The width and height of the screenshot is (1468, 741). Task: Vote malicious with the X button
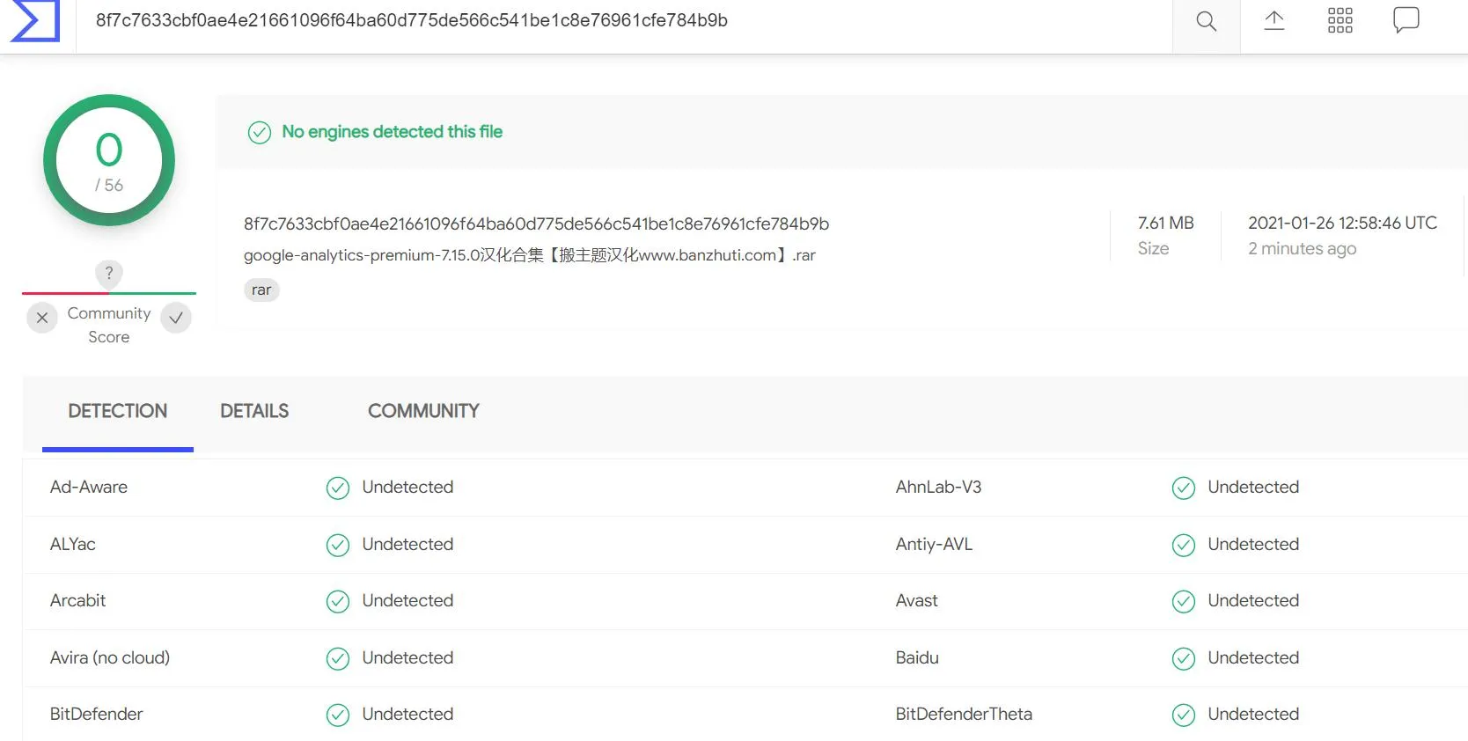pyautogui.click(x=42, y=318)
